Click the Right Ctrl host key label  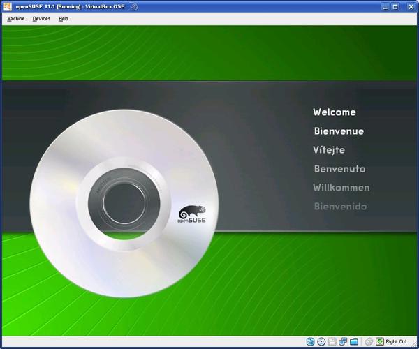click(x=396, y=341)
